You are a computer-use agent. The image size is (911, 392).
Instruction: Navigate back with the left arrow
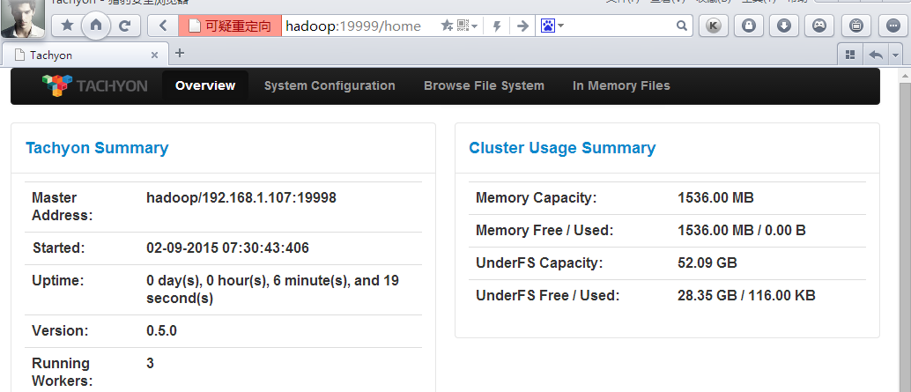163,26
